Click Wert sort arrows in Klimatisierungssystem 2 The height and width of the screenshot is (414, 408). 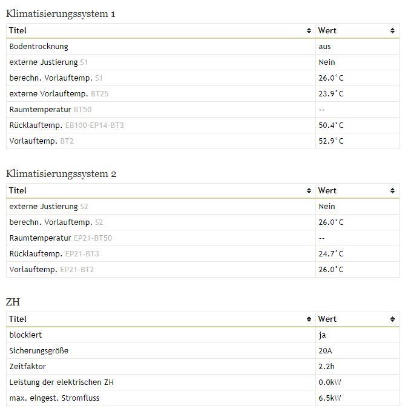coord(392,190)
